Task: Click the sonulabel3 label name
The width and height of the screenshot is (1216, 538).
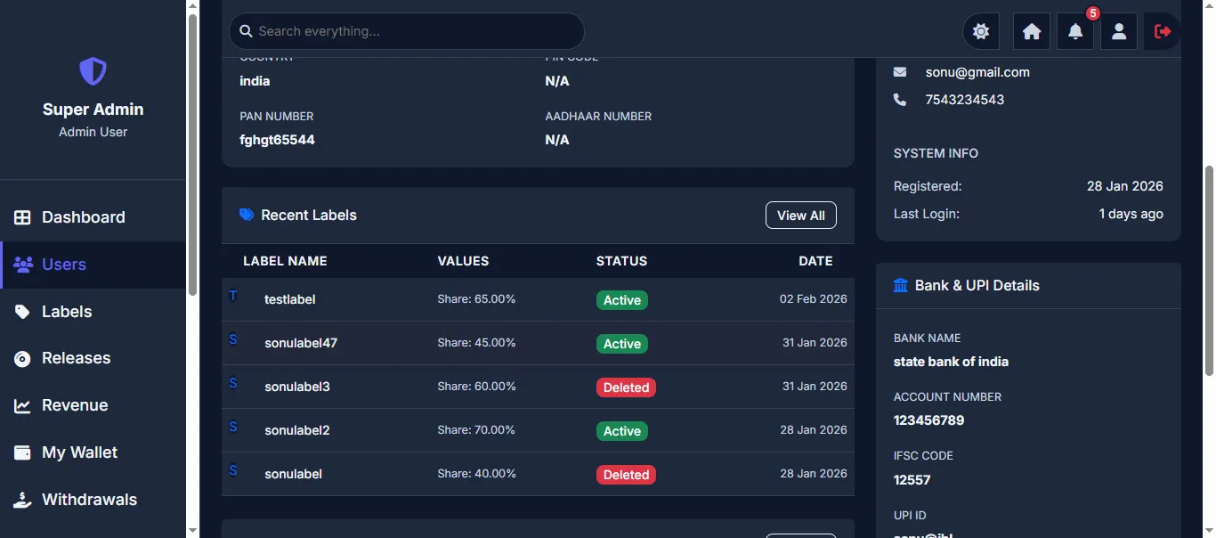Action: (x=297, y=387)
